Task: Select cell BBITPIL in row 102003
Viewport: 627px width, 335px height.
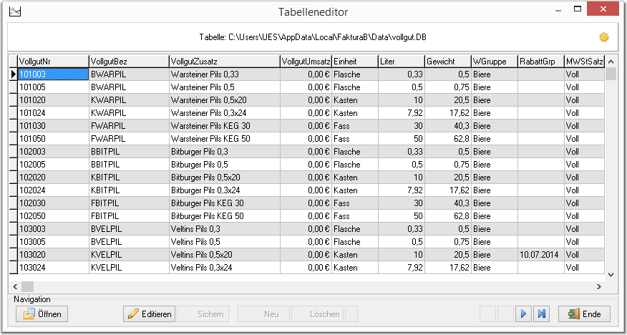Action: click(129, 152)
